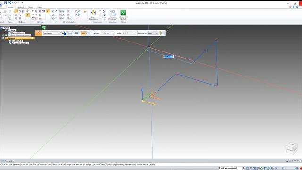
Task: Click PromptBar decrease font size icon
Action: point(290,161)
